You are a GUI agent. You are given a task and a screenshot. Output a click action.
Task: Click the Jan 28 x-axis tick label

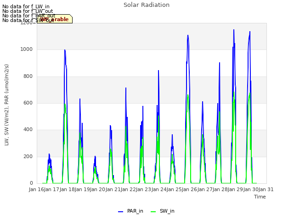coord(220,189)
